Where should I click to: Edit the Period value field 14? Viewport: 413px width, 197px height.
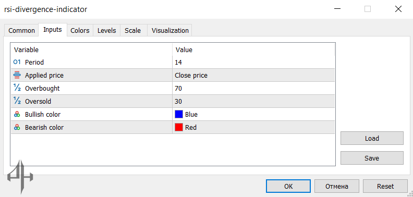coord(253,63)
